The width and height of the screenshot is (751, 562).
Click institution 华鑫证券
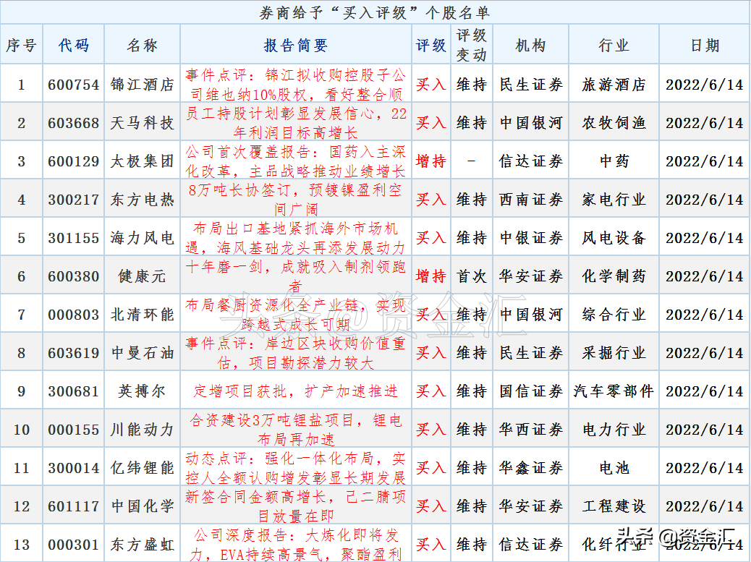(530, 468)
